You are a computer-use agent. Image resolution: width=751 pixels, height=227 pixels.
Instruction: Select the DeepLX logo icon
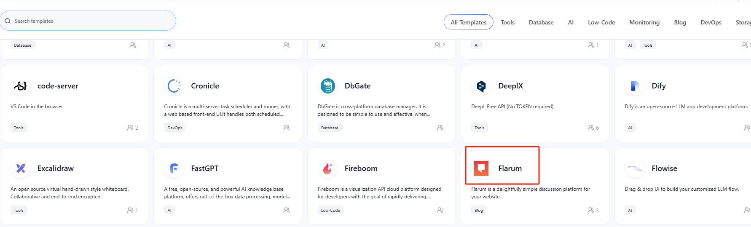click(481, 86)
